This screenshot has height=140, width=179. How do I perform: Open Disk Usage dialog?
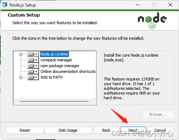(x=68, y=130)
